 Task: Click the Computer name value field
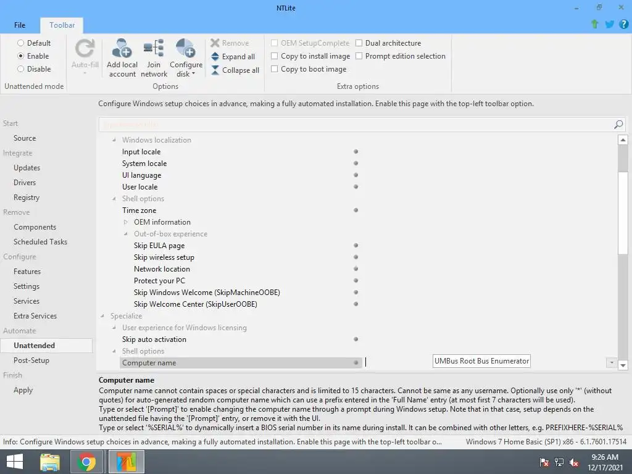coord(484,363)
